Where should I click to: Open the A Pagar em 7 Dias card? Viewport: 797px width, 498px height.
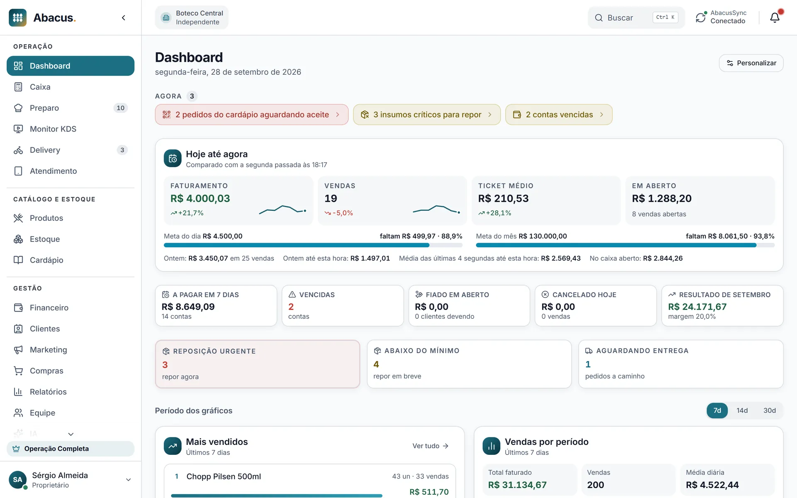pos(216,305)
